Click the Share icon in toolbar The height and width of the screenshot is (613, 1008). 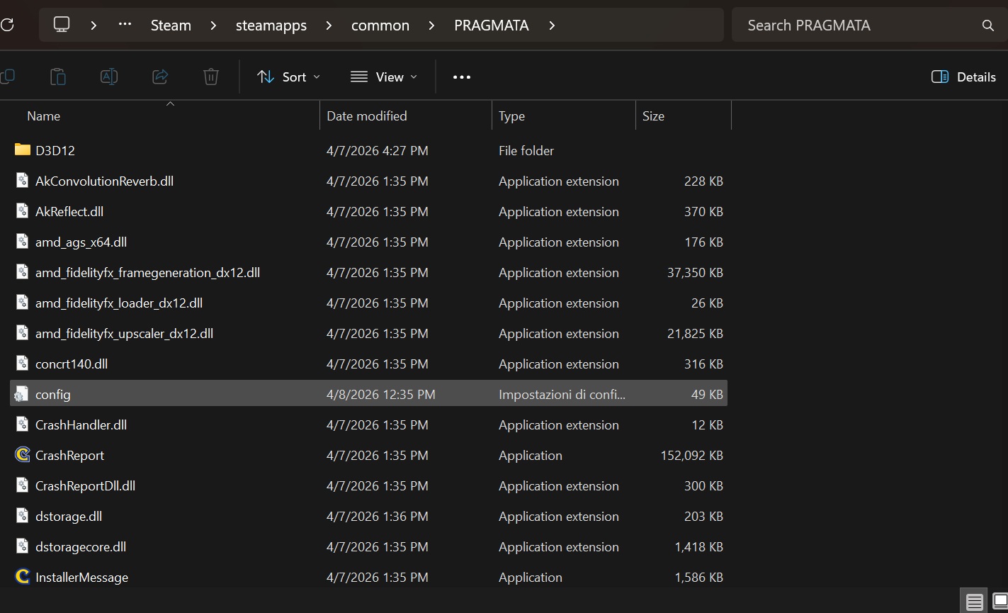(160, 77)
